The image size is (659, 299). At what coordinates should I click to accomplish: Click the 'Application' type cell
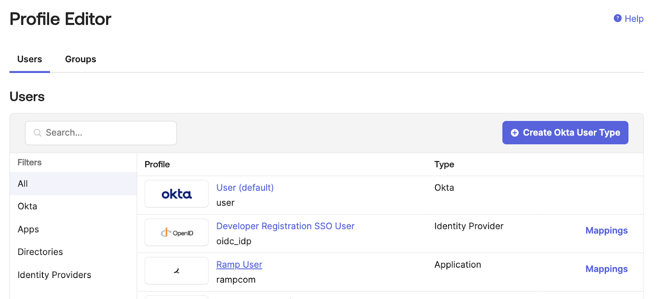tap(458, 265)
